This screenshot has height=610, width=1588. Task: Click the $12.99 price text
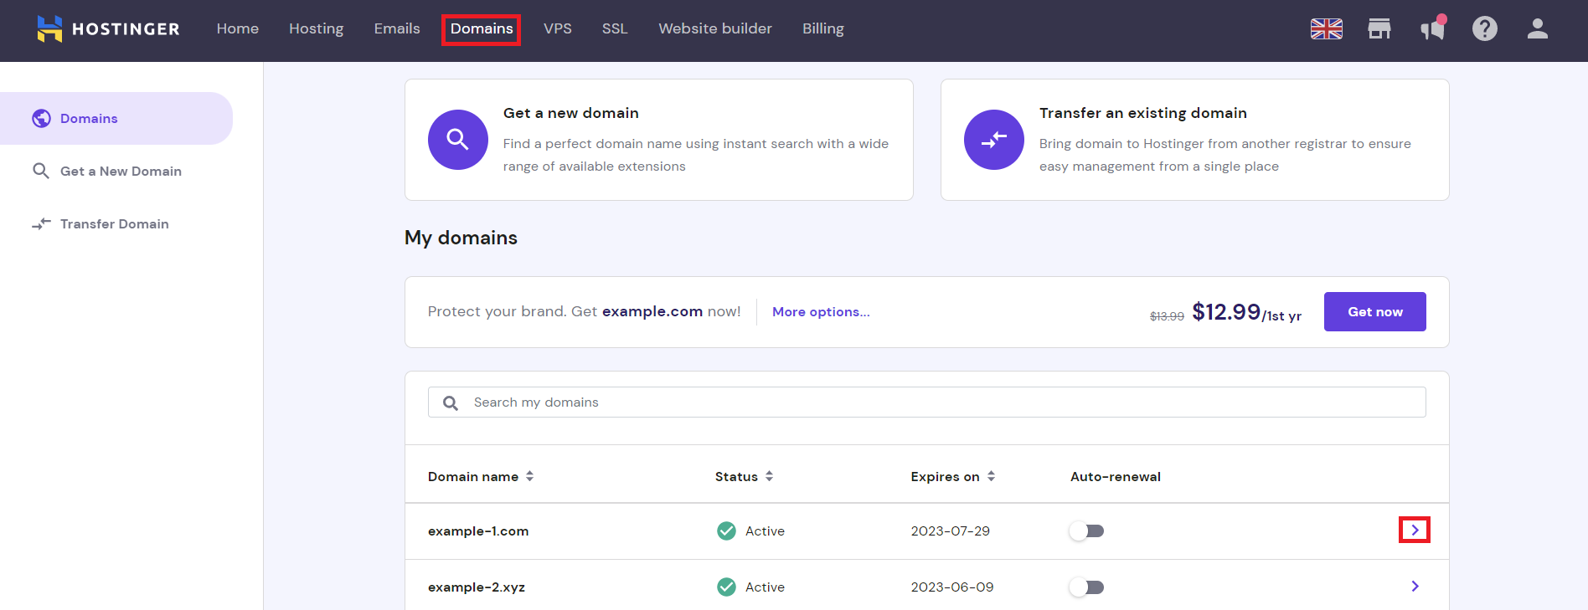click(x=1226, y=311)
